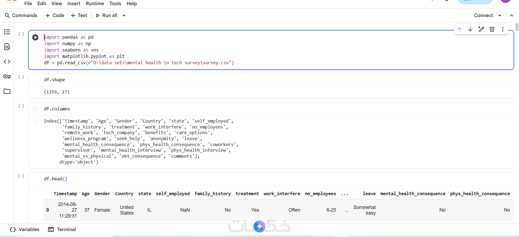Open the Table of contents sidebar icon
Viewport: 519px width, 237px height.
pos(7,32)
